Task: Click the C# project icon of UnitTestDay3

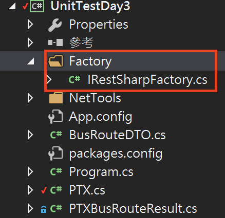Action: (37, 6)
